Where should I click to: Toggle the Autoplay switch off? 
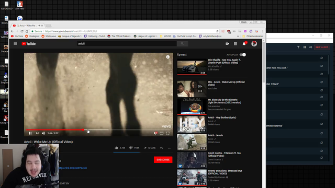point(243,55)
